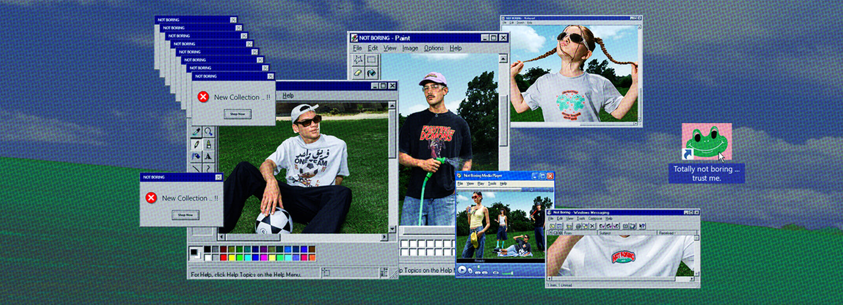Open the Options menu in Paint
Screen dimensions: 843x305
point(433,48)
